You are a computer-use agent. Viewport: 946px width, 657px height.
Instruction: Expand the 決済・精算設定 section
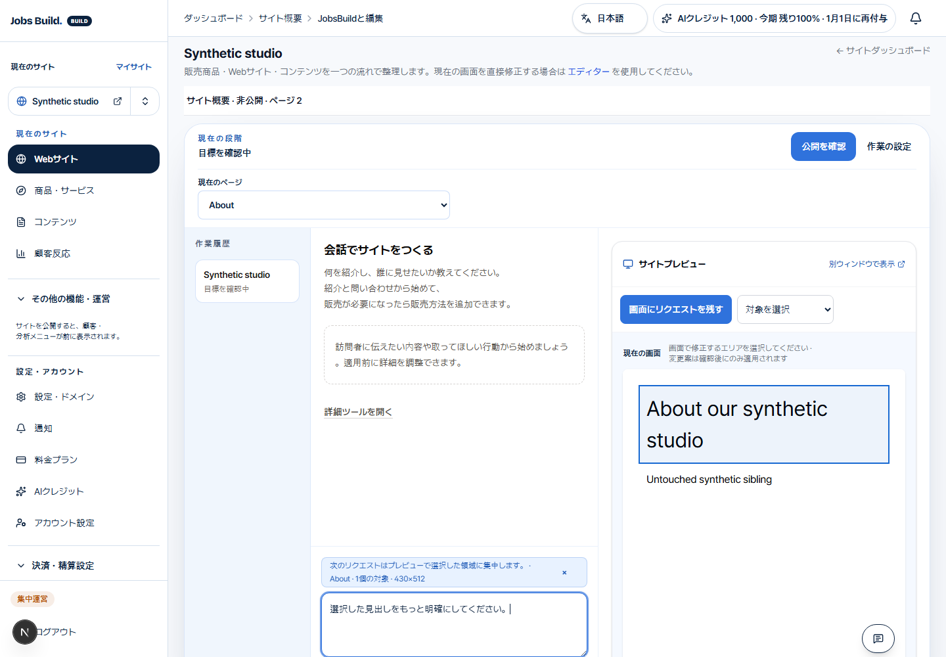click(83, 566)
